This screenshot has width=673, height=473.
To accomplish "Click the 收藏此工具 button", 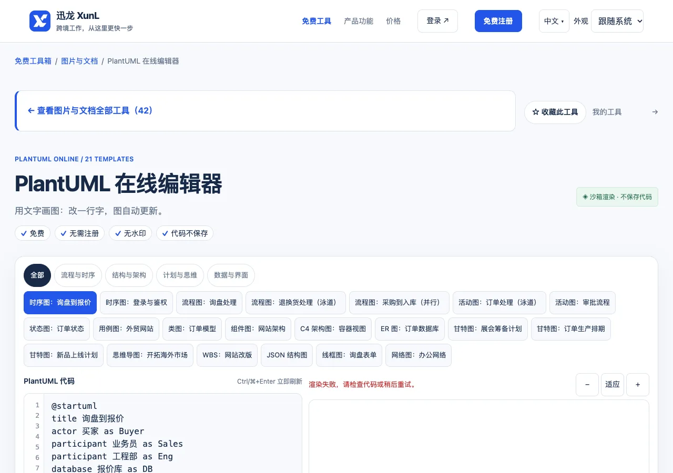I will coord(555,112).
